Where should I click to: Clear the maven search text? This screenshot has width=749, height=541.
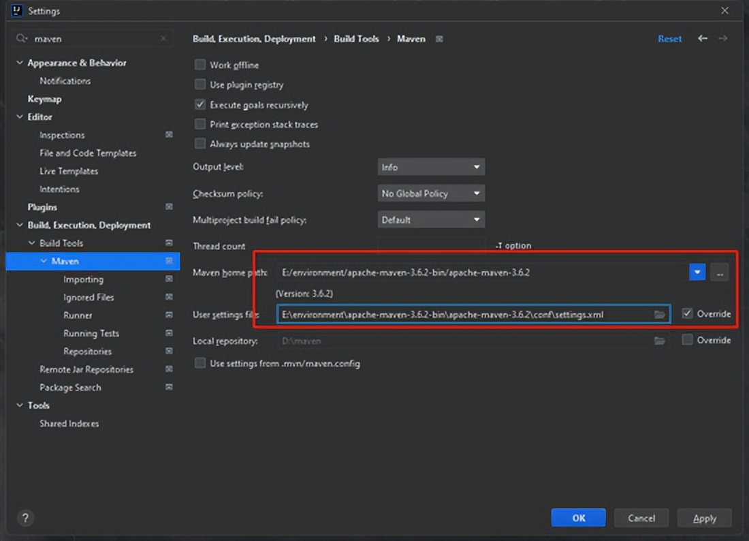(163, 38)
